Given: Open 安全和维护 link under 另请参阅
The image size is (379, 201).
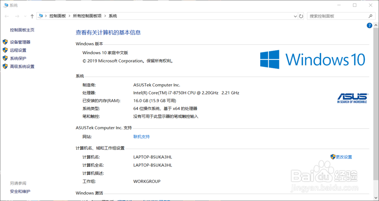Looking at the screenshot, I should pos(20,192).
